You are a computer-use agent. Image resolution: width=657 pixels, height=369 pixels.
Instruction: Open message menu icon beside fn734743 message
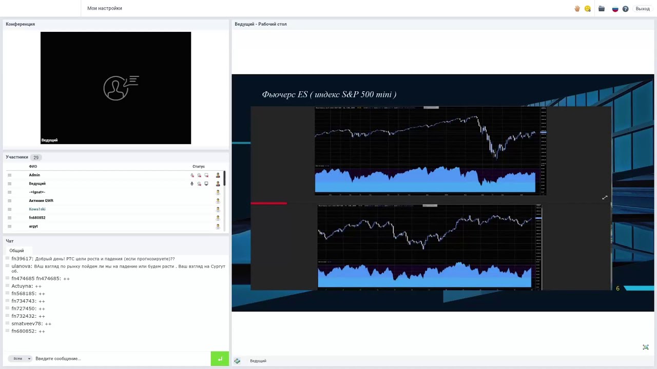coord(8,301)
